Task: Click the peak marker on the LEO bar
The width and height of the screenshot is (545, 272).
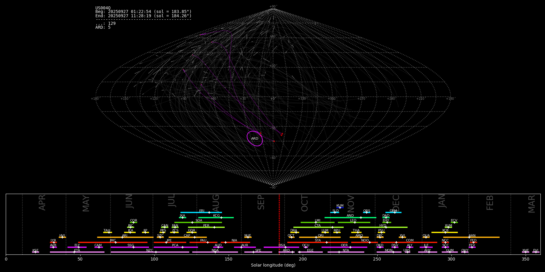Action: point(355,222)
